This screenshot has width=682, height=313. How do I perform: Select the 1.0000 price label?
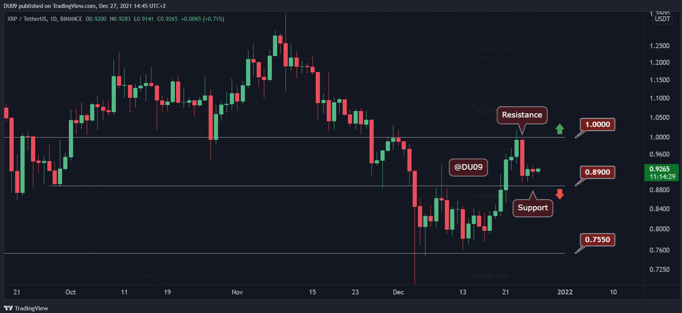tap(597, 125)
